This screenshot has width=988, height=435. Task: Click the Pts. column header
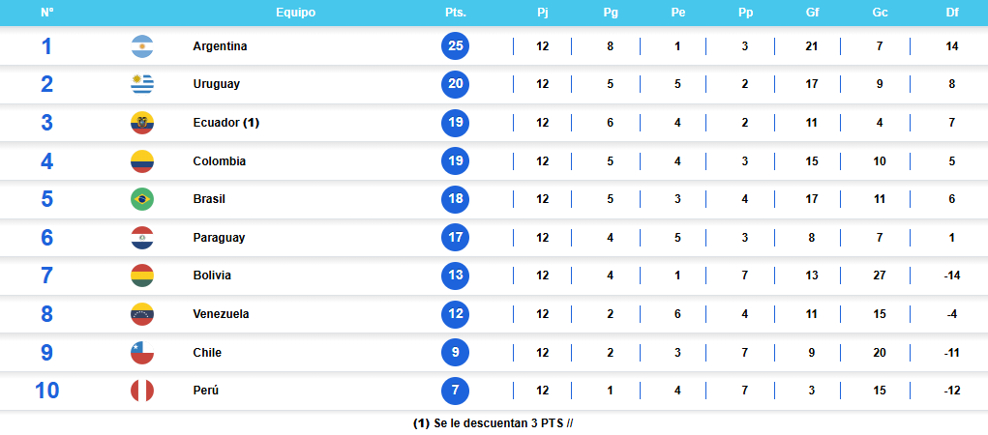[456, 13]
